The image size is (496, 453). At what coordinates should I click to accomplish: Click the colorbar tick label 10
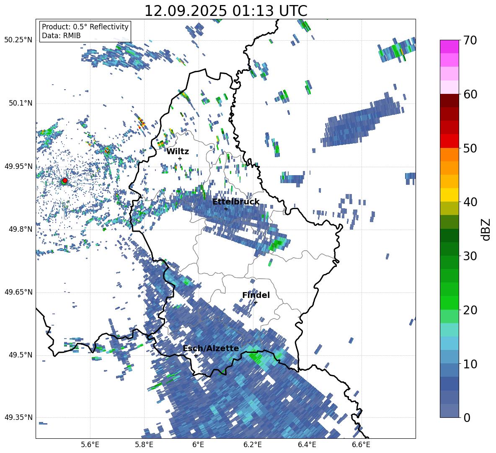point(470,364)
